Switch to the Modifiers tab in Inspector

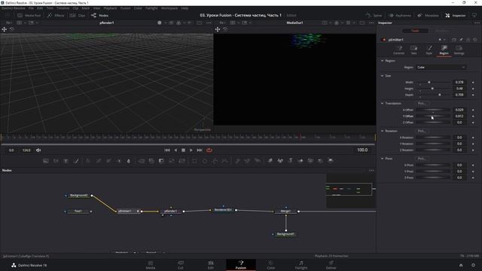pos(442,31)
